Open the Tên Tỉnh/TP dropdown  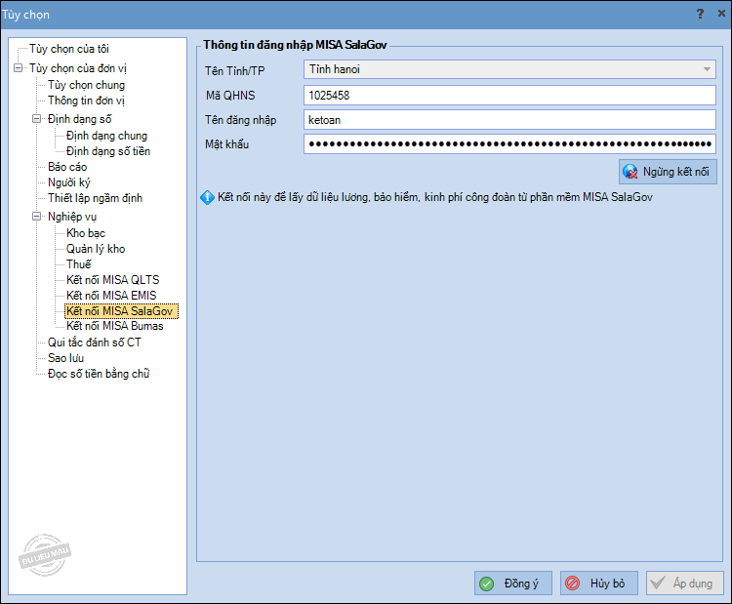(x=707, y=69)
